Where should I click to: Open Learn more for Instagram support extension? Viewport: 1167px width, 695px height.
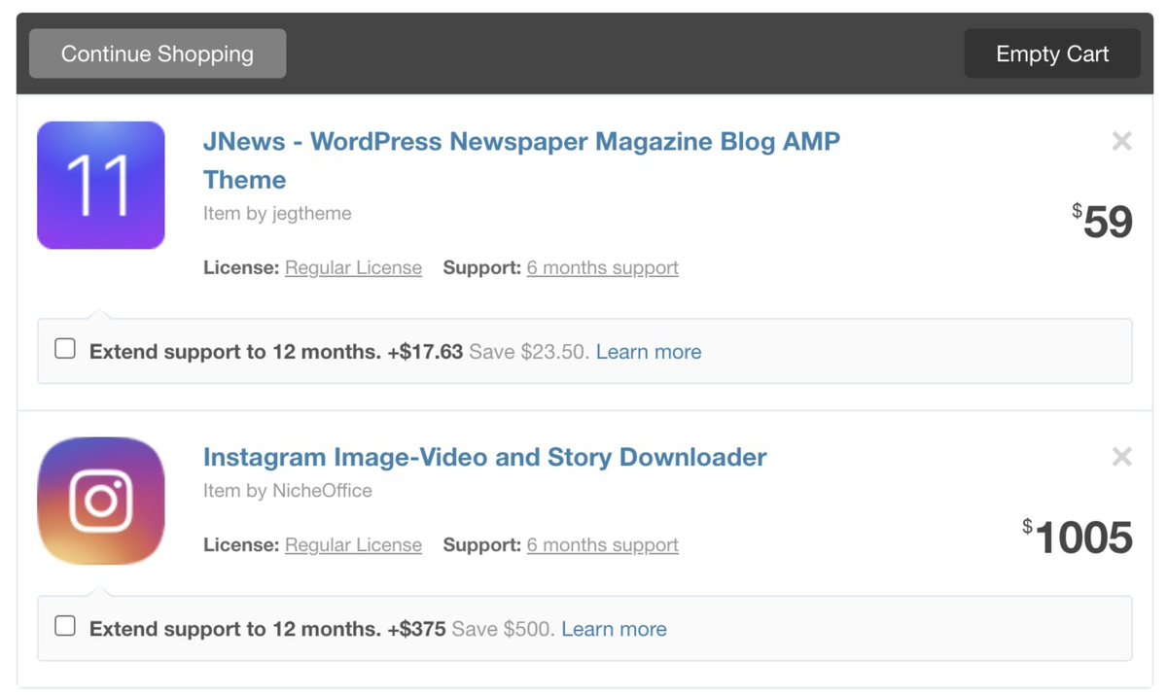tap(614, 629)
